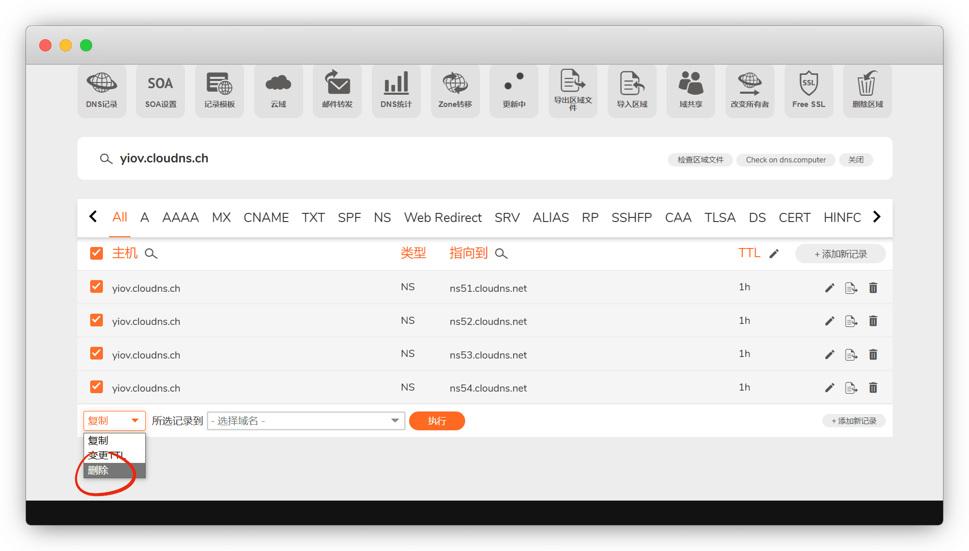Viewport: 969px width, 551px height.
Task: Toggle checkbox for ns53.cloudns.net row
Action: click(x=96, y=353)
